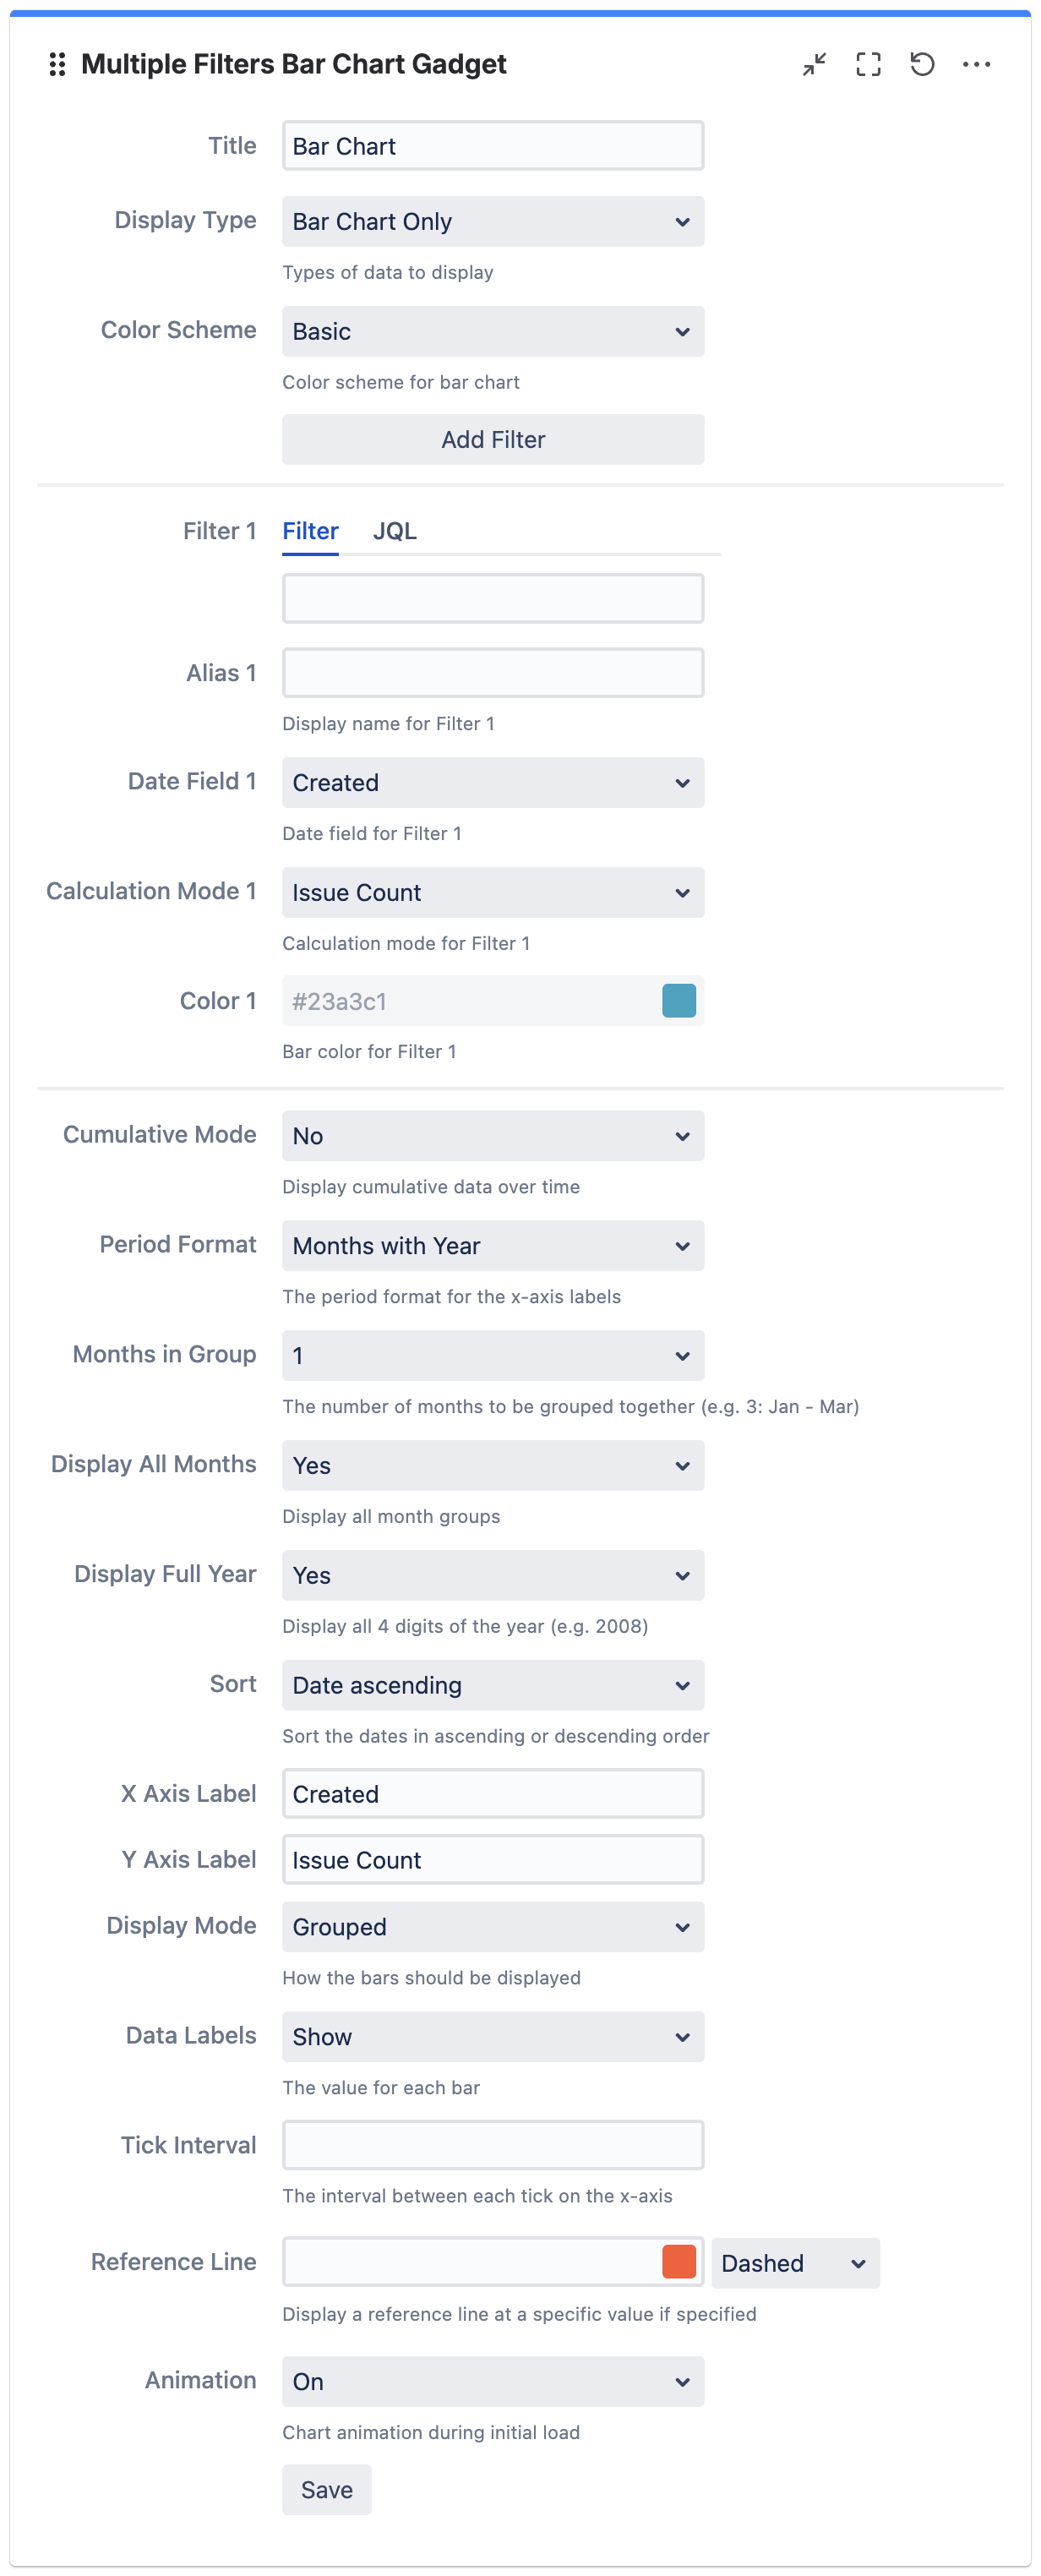This screenshot has height=2576, width=1041.
Task: Click the Alias 1 input field
Action: [x=493, y=673]
